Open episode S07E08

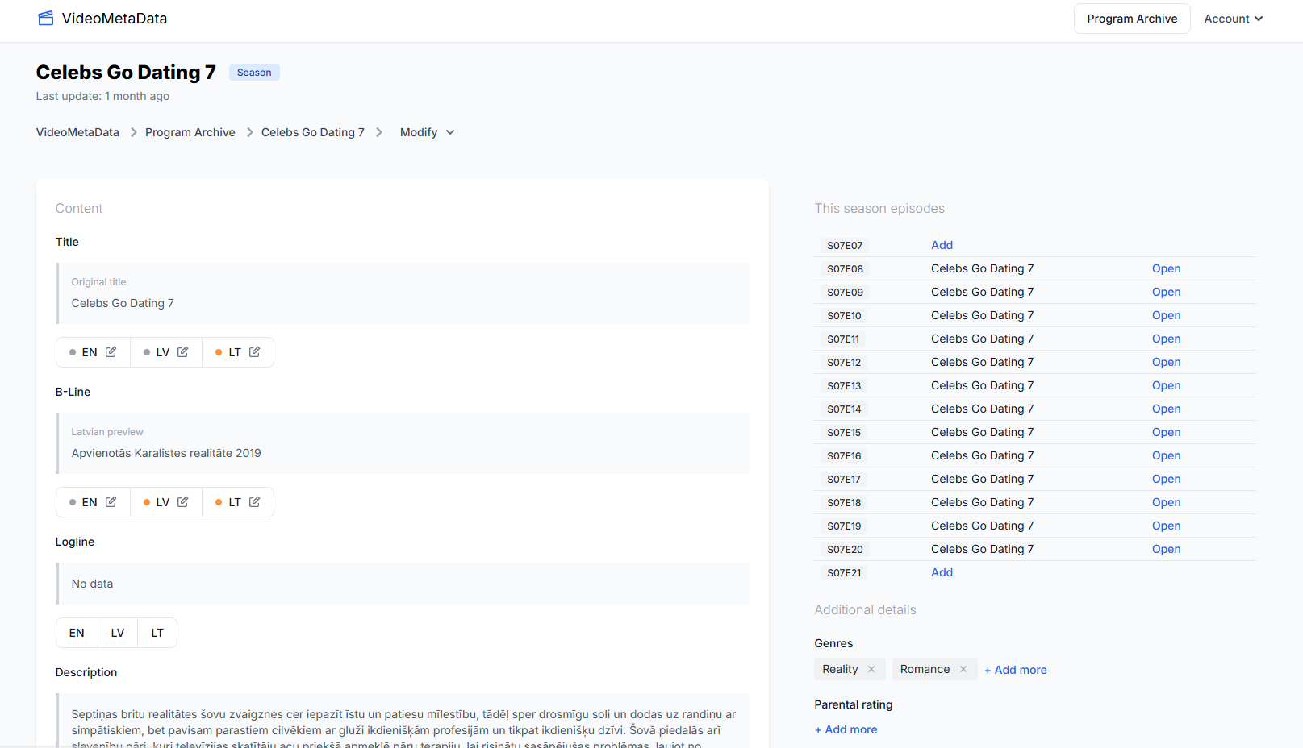point(1166,268)
